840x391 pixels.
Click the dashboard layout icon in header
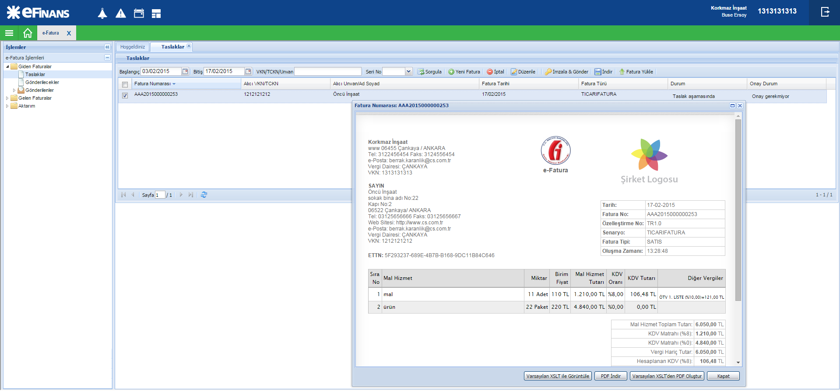[x=156, y=14]
